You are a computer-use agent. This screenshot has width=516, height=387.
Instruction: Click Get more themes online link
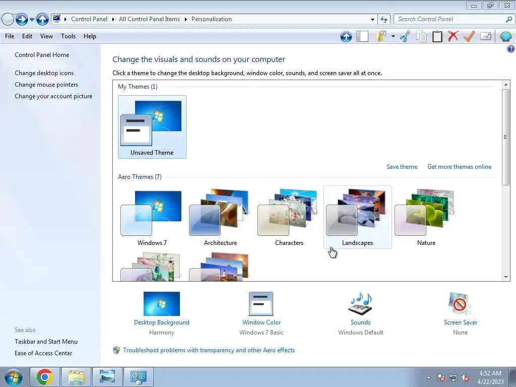[459, 167]
